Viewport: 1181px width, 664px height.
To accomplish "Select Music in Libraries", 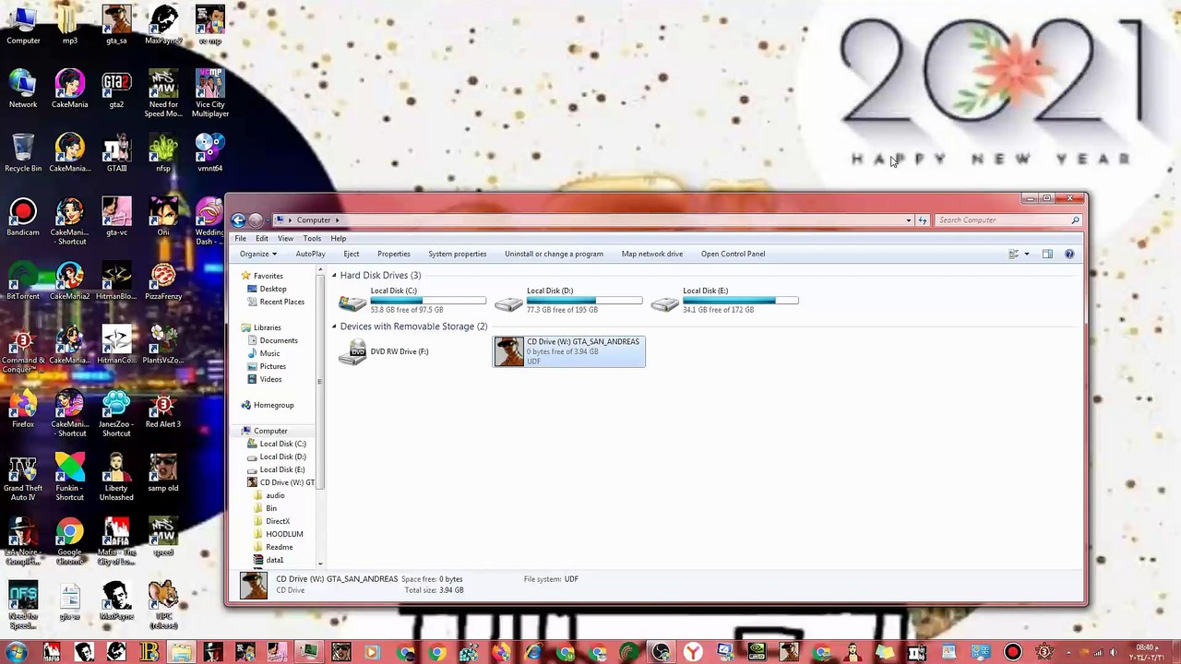I will (x=269, y=353).
